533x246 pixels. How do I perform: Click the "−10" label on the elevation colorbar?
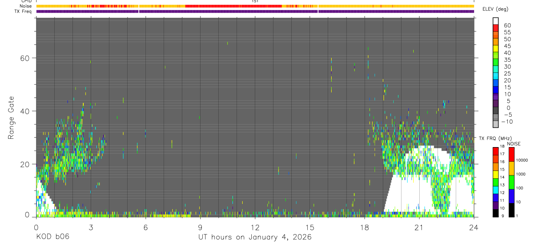(507, 122)
